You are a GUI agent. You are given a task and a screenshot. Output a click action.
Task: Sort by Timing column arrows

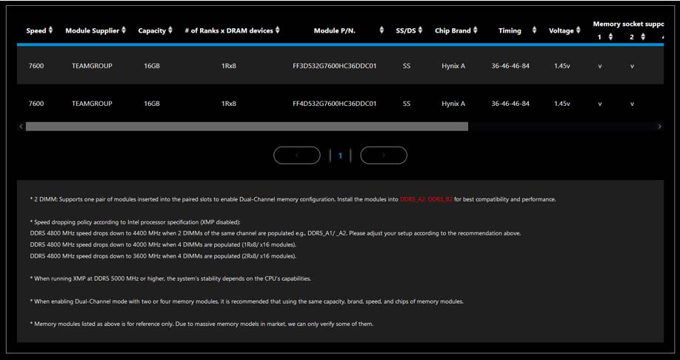tap(534, 30)
